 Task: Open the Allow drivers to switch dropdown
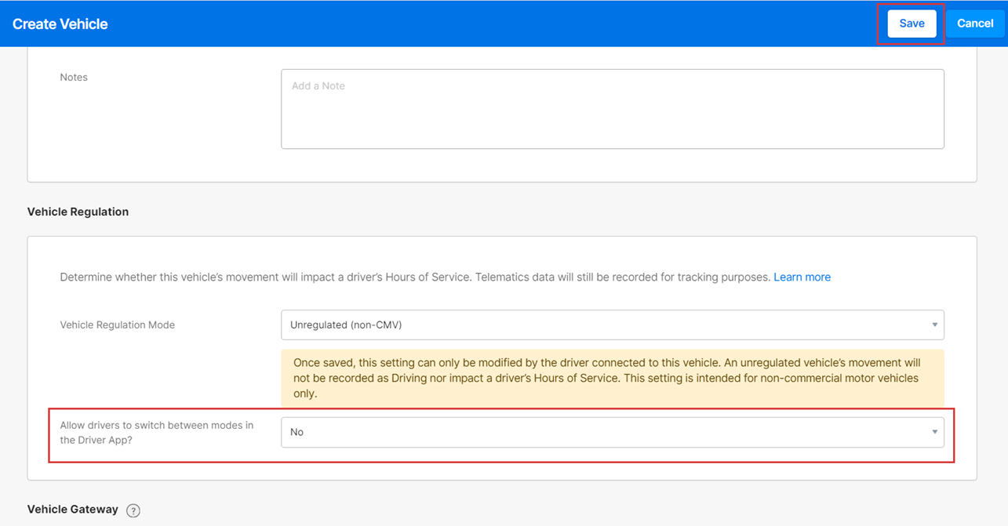[612, 432]
